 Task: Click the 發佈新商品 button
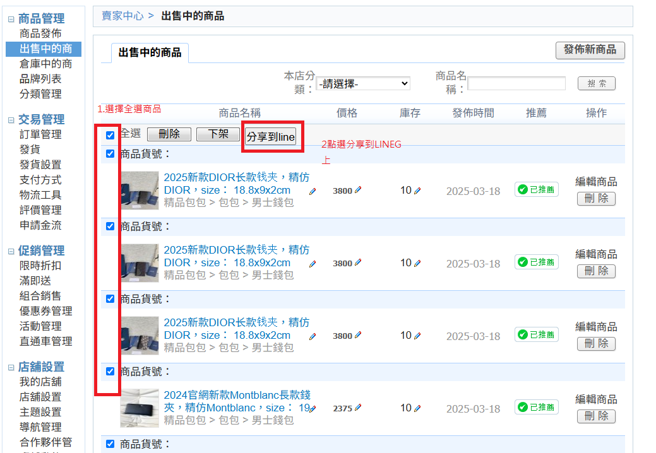point(590,50)
